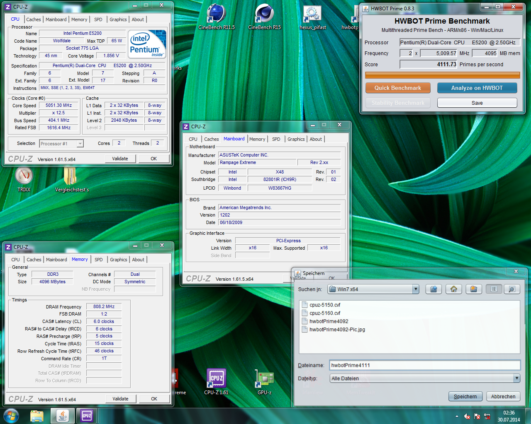Click Core Voltage value 1.856 V
Viewport: 531px width, 424px height.
pyautogui.click(x=111, y=55)
